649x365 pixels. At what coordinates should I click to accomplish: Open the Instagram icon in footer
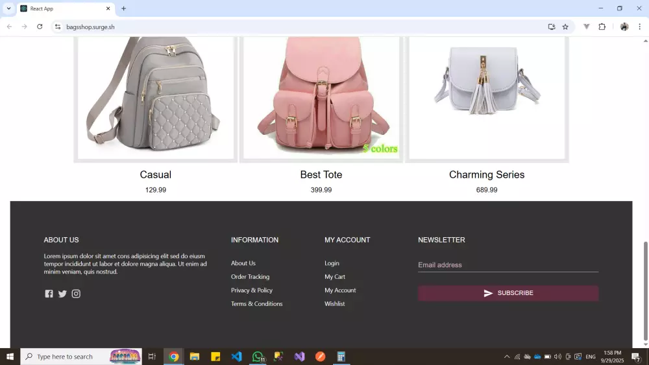(76, 294)
